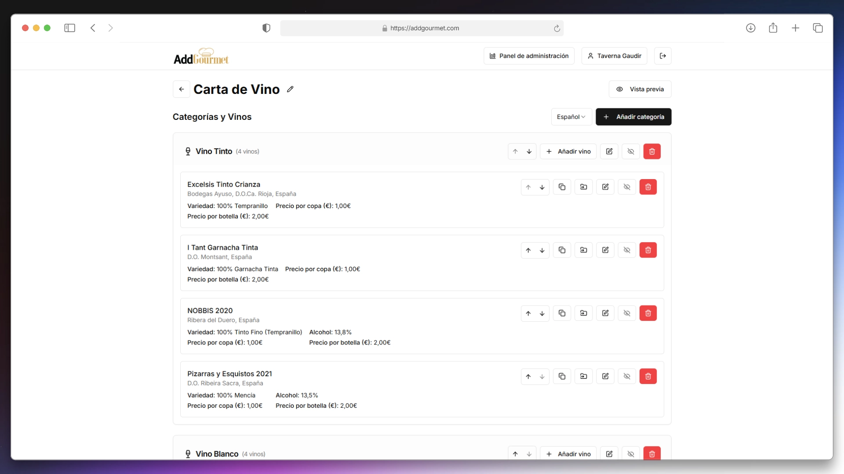Hide I Tant Garnacha Tinta wine

click(627, 250)
